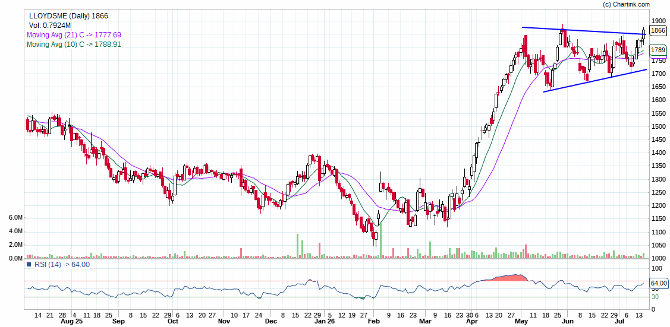Click the green RSI 30 level label

[x=655, y=297]
